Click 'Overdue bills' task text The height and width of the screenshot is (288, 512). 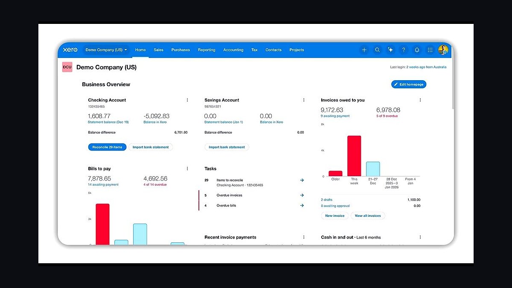click(226, 205)
